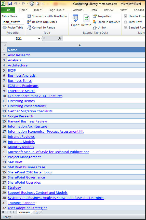Open the Undo history dropdown arrow
146x220 pixels.
(x=19, y=4)
